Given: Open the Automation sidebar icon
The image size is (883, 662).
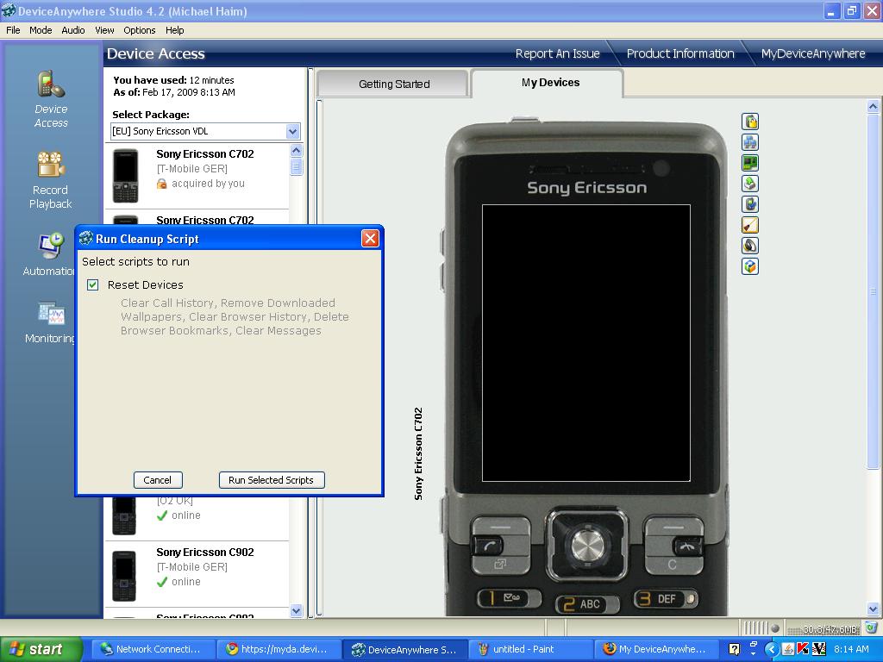Looking at the screenshot, I should tap(51, 247).
